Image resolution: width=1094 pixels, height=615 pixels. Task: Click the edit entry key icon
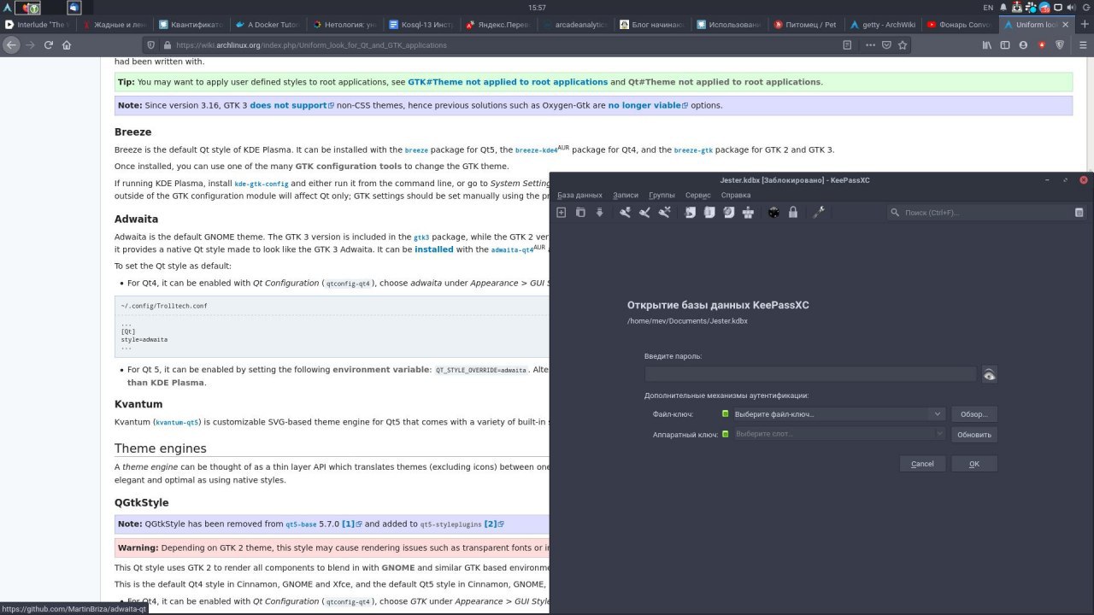point(644,213)
